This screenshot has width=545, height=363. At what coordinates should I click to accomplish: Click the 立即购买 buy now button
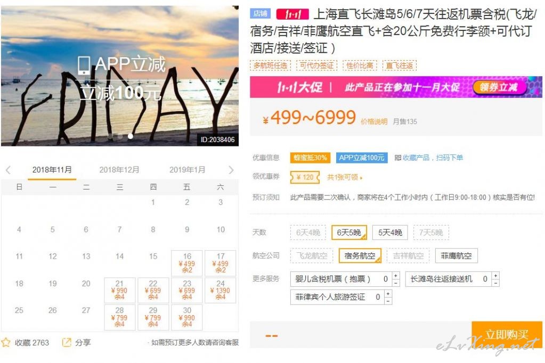(x=507, y=334)
